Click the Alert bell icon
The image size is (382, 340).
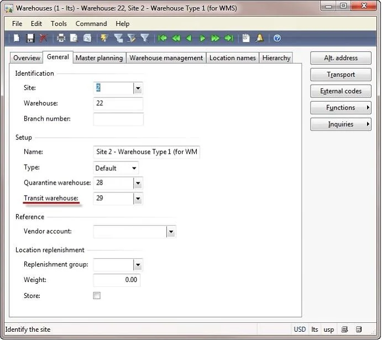[x=260, y=38]
